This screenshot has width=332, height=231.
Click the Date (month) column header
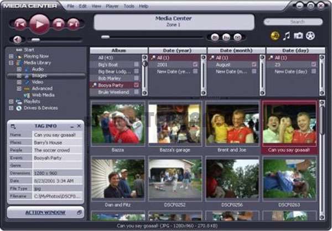coord(236,50)
